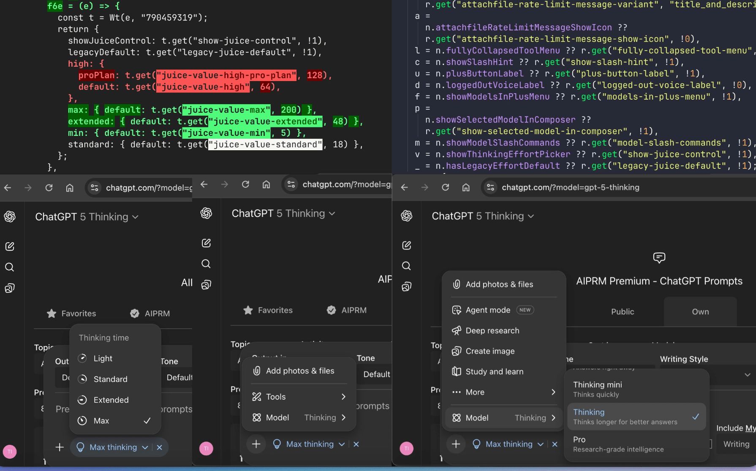Click ChatGPT logo in right window sidebar
The height and width of the screenshot is (471, 756).
click(x=406, y=216)
